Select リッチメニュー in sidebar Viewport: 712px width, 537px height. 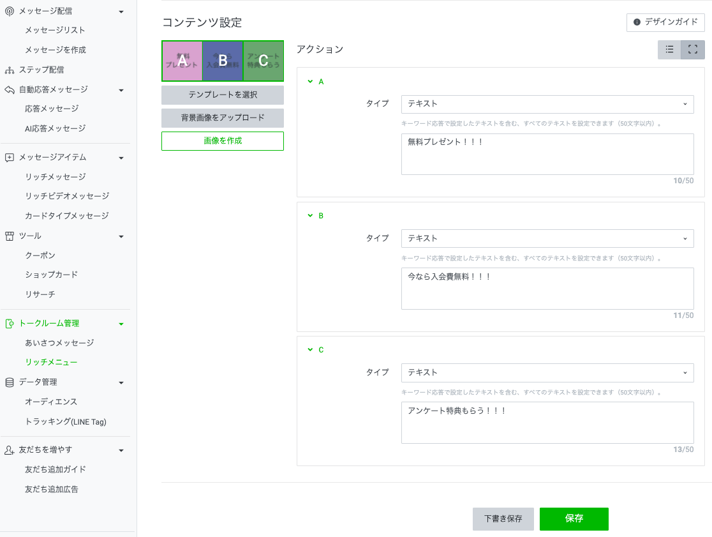click(51, 362)
